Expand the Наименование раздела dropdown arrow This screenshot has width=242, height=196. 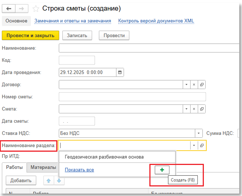click(x=194, y=145)
